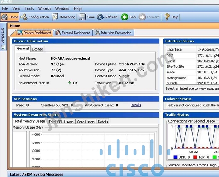Open the Window menu
This screenshot has height=177, width=219.
[62, 8]
